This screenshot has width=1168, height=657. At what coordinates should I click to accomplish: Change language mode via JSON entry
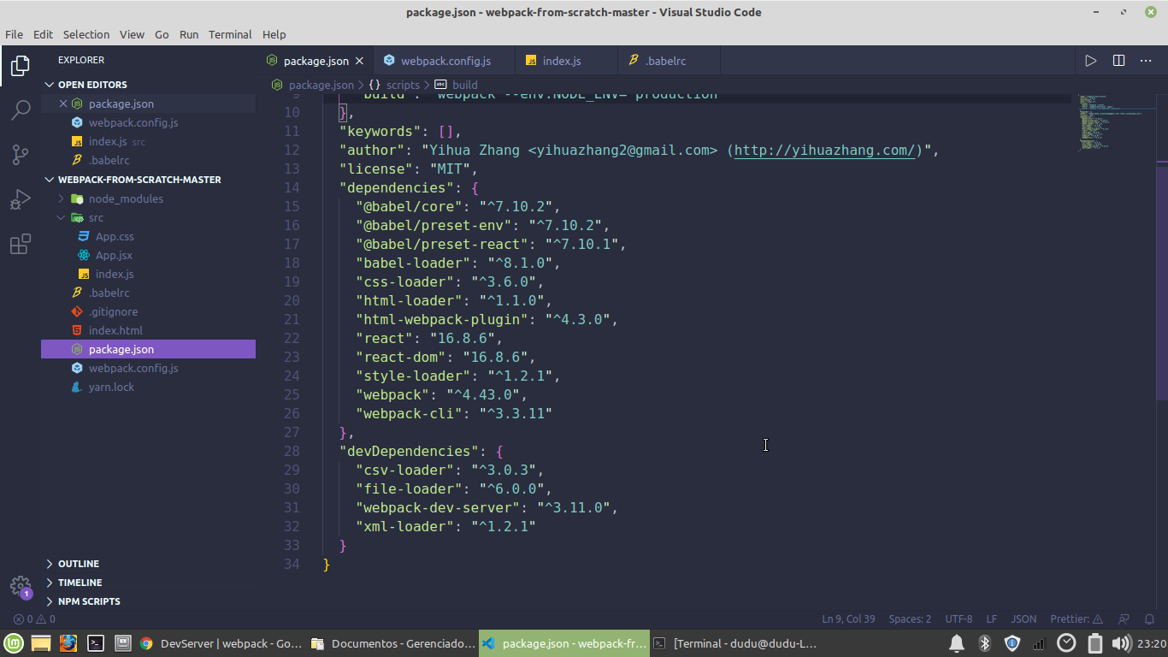1023,619
